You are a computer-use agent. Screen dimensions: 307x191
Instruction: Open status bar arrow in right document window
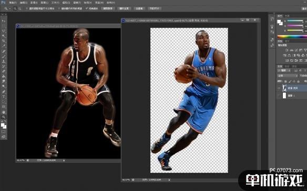click(169, 179)
